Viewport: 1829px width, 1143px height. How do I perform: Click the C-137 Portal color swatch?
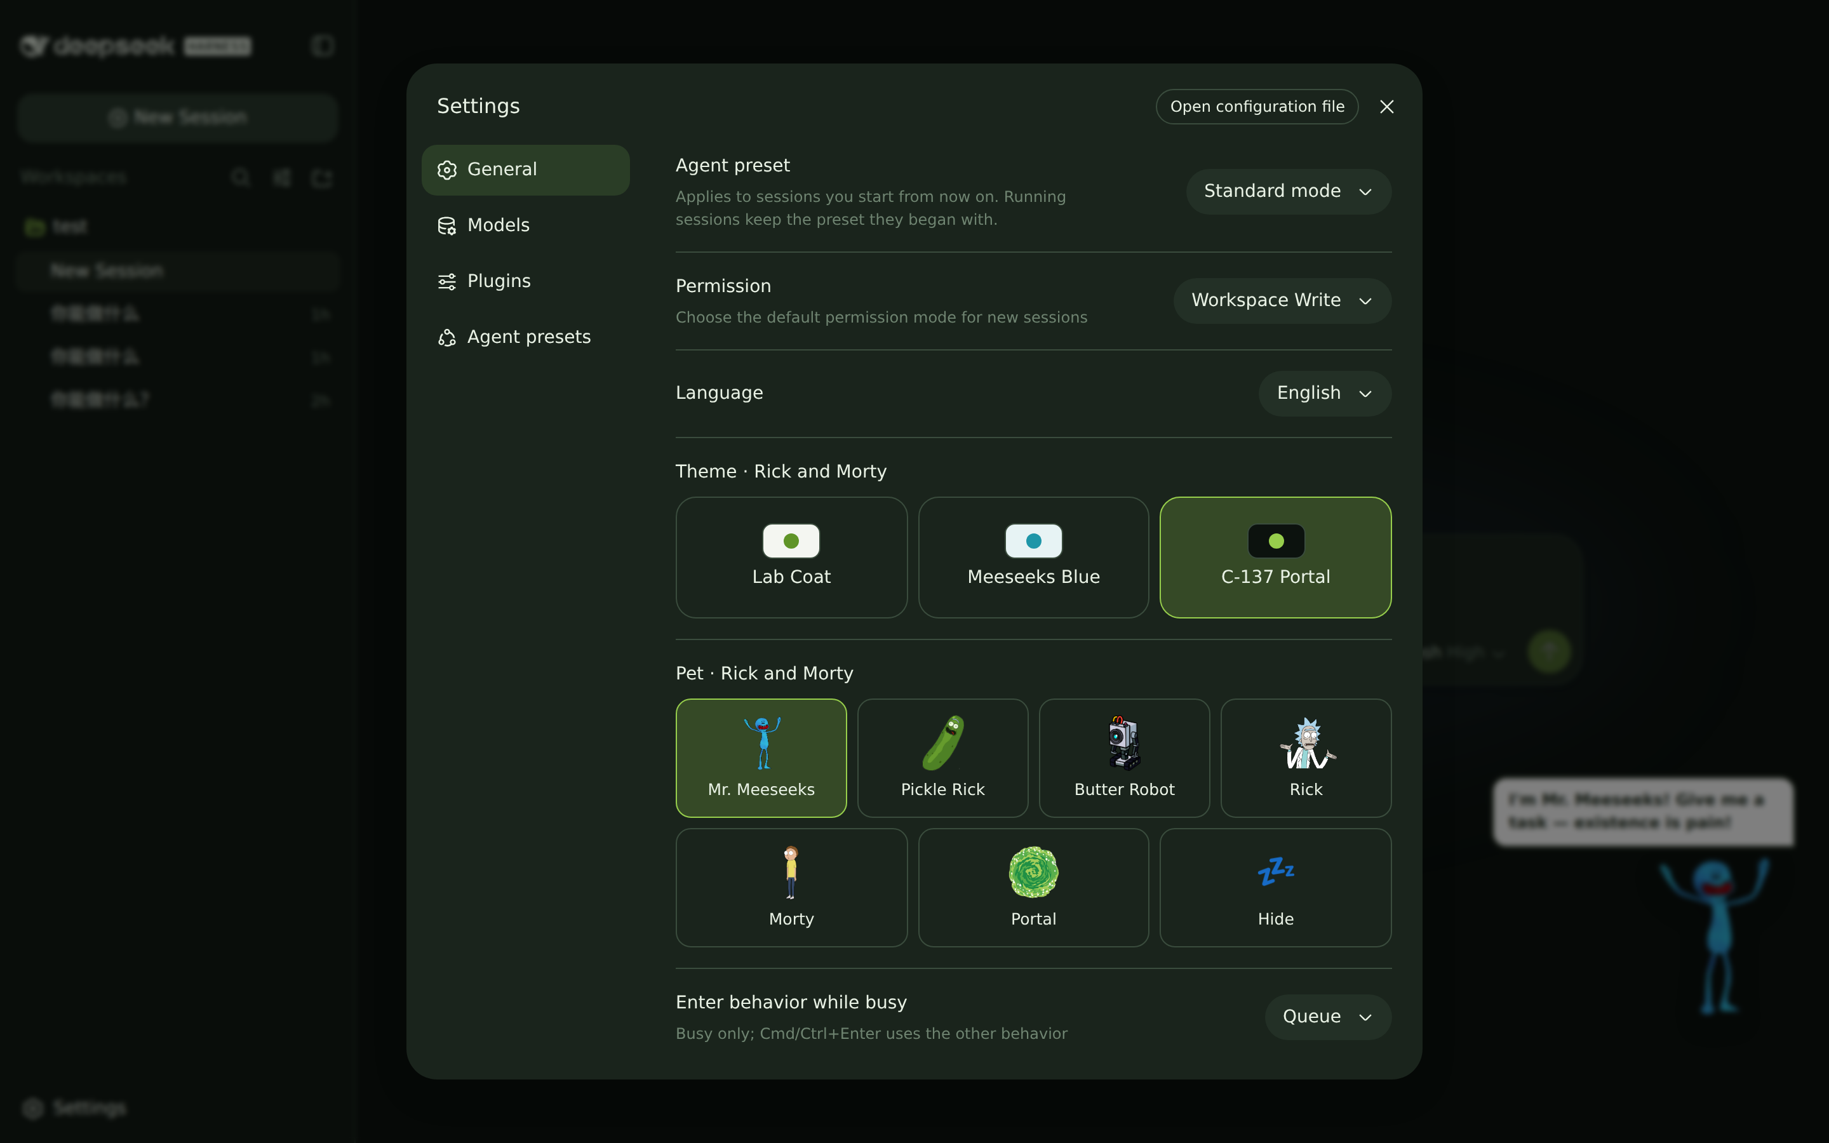coord(1276,540)
